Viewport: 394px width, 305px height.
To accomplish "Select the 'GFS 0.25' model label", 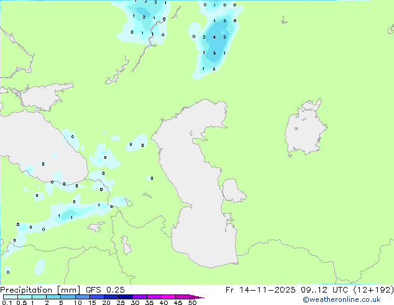I will point(105,290).
